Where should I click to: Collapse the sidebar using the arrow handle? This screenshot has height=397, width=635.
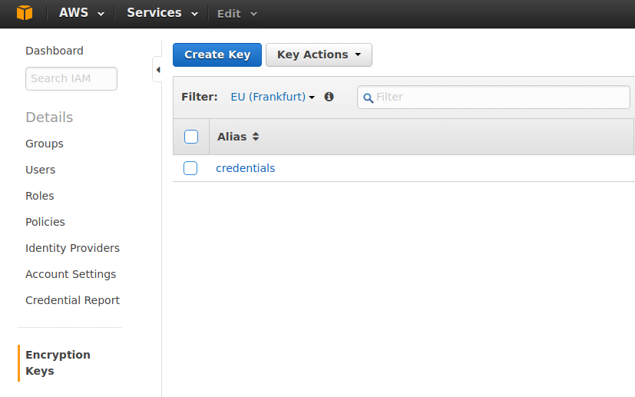[158, 70]
